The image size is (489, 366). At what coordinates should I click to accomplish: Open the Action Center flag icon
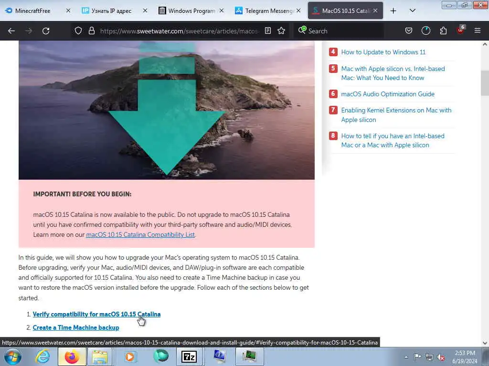point(417,356)
